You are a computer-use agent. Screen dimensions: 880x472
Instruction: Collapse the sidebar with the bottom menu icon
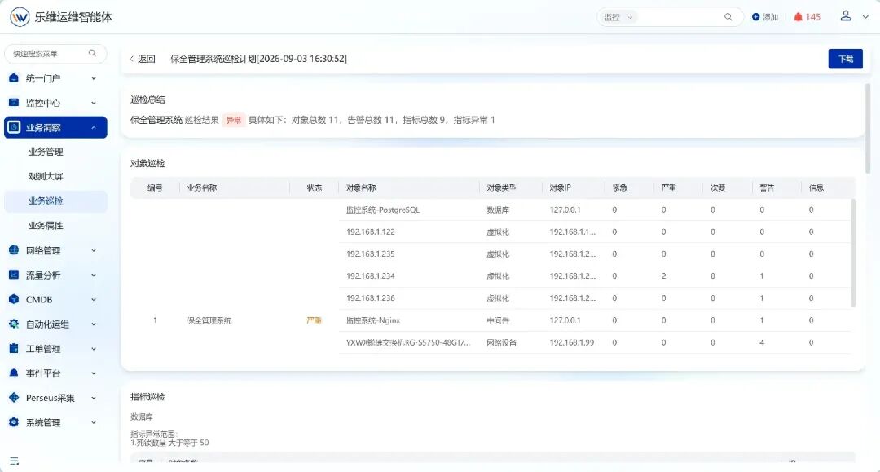coord(14,461)
